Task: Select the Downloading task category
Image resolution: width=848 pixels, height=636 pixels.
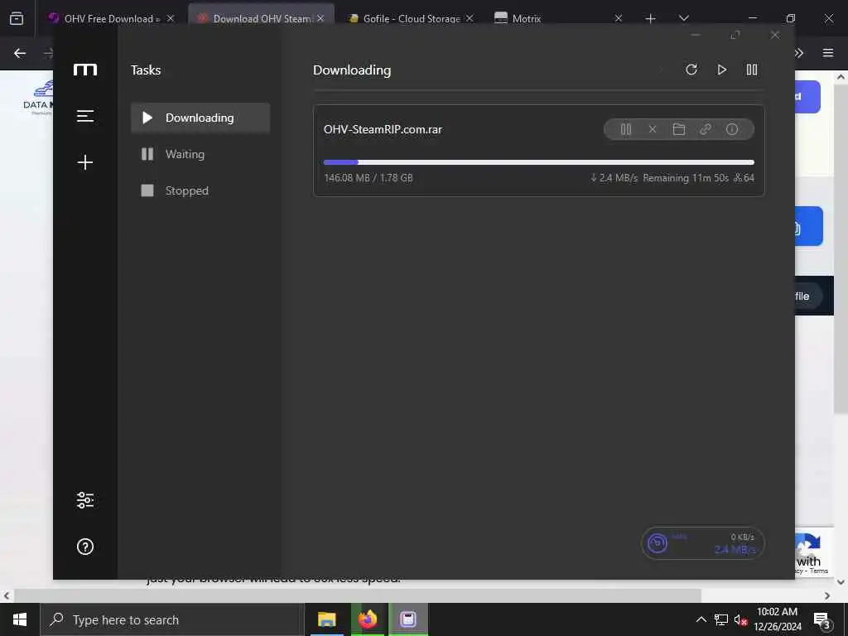Action: coord(200,118)
